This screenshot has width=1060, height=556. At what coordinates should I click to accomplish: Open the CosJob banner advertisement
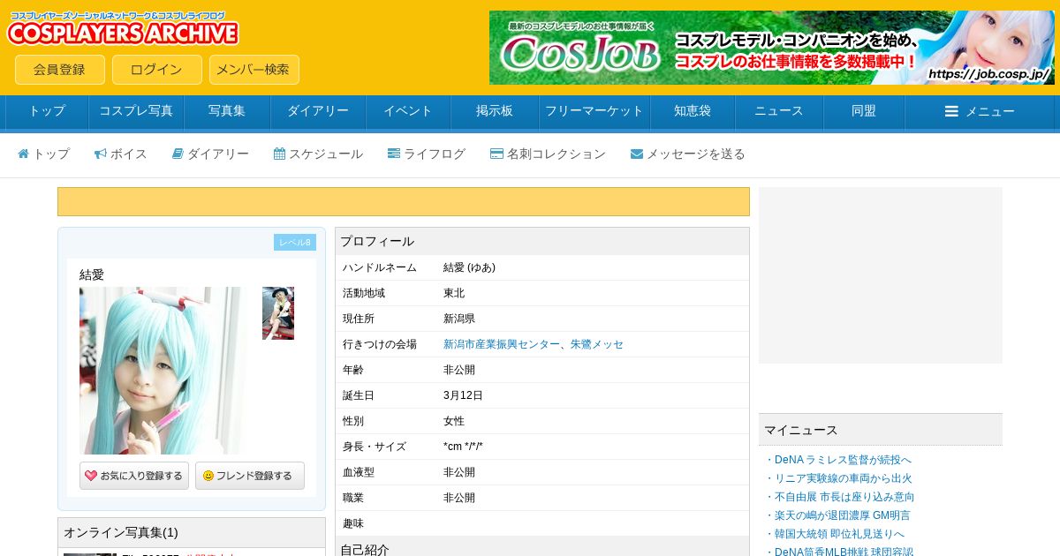(x=772, y=48)
